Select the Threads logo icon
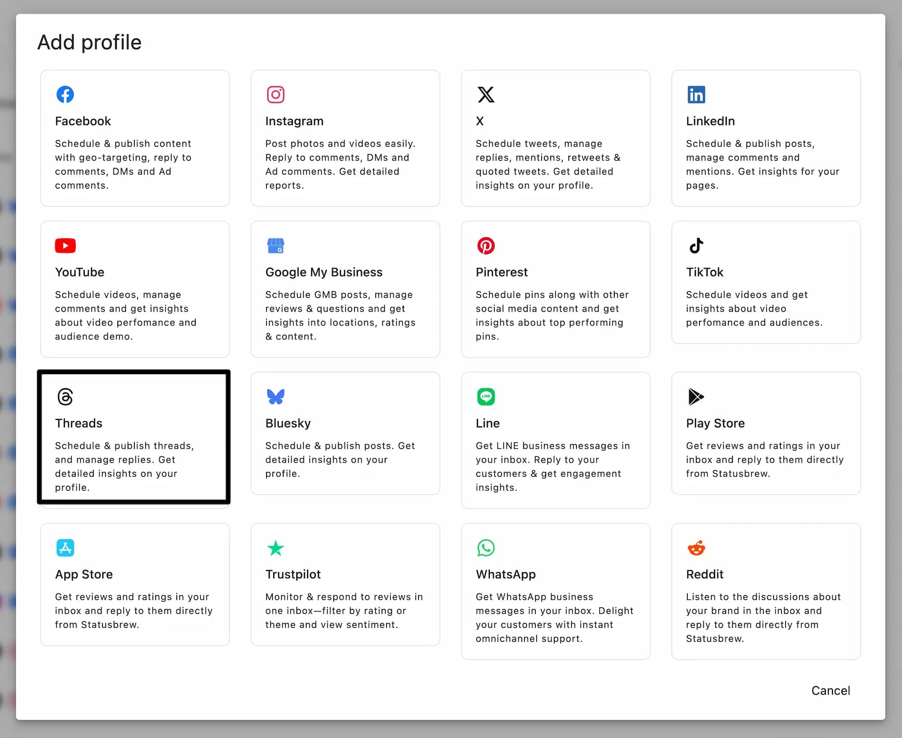 pos(65,397)
